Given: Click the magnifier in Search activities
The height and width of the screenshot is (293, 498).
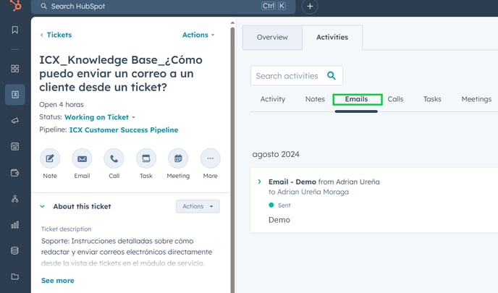Looking at the screenshot, I should tap(332, 75).
